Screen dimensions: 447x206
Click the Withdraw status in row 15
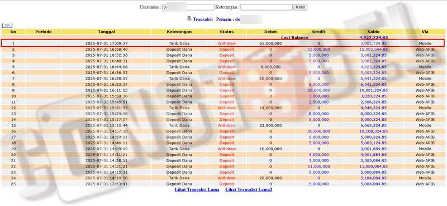coord(227,125)
